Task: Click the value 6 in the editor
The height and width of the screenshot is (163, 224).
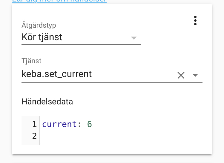Action: (90, 124)
